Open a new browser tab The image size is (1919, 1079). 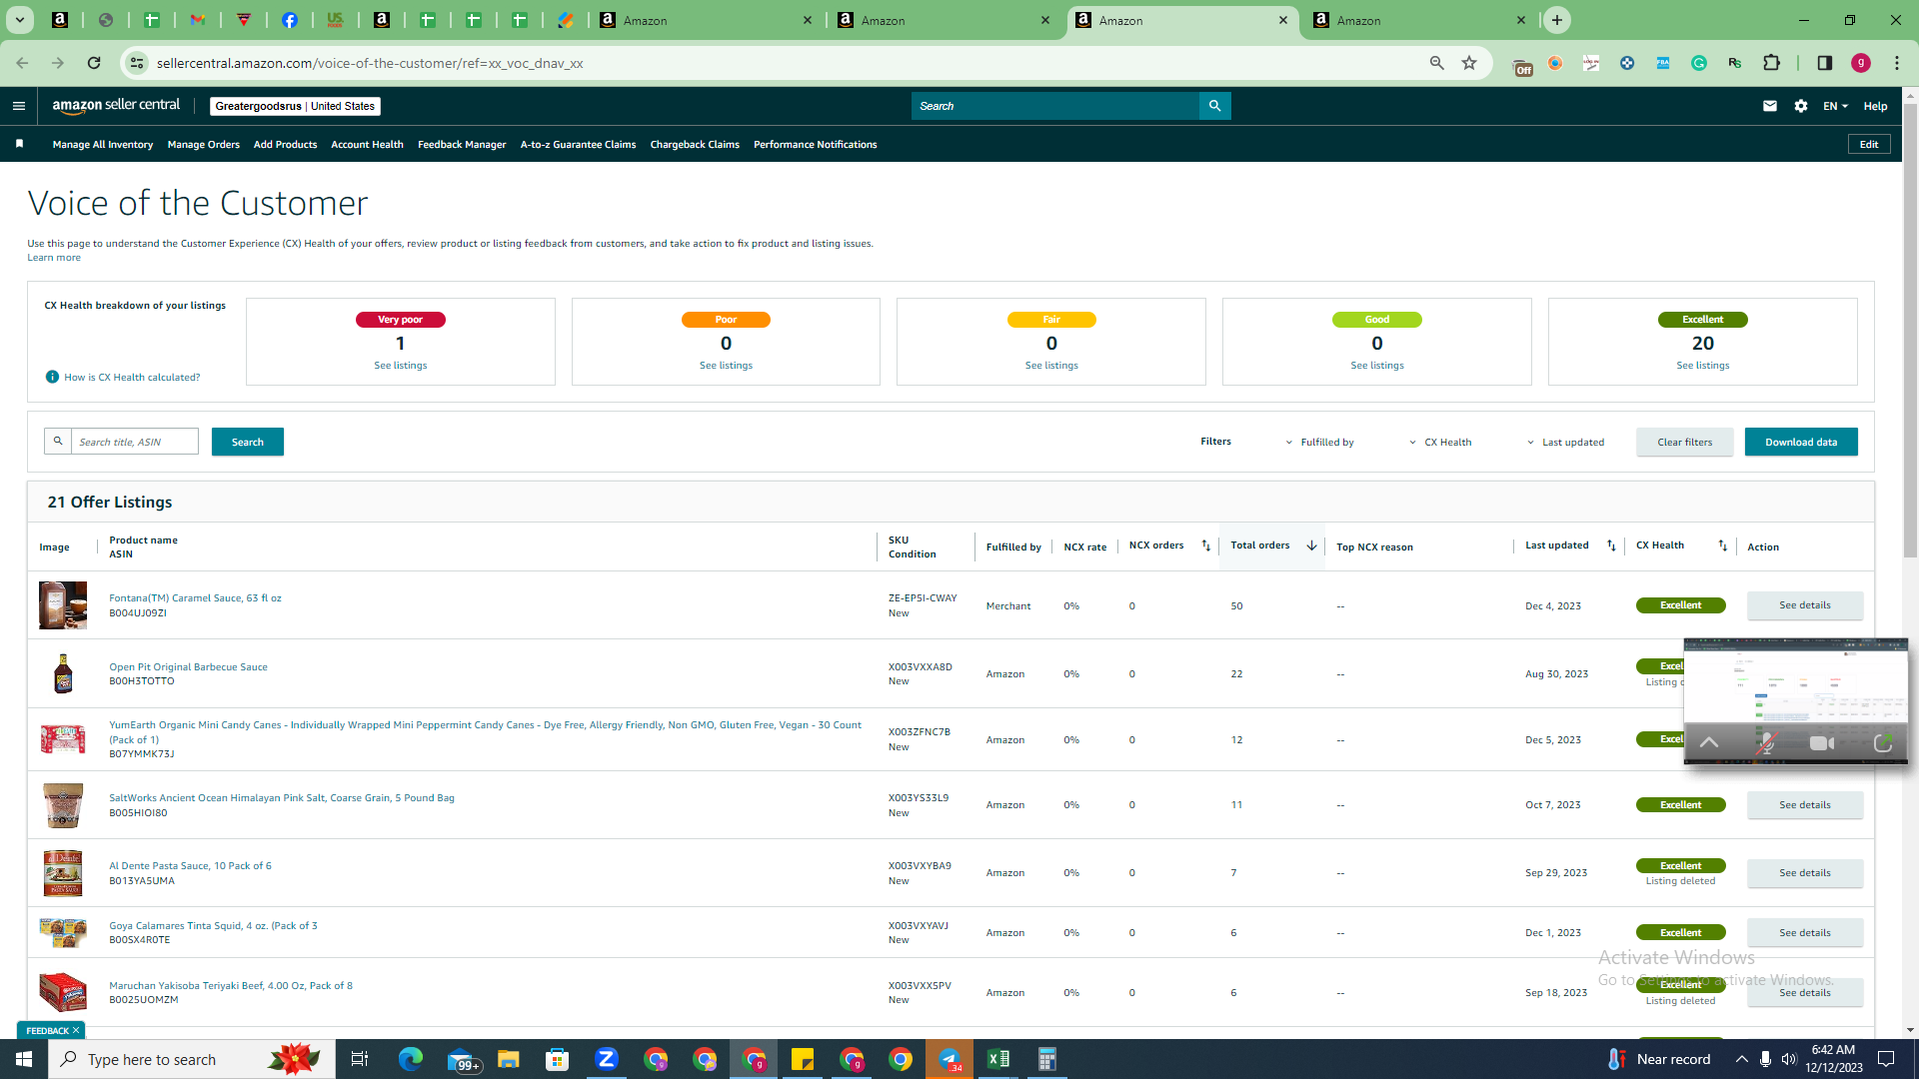[x=1557, y=20]
